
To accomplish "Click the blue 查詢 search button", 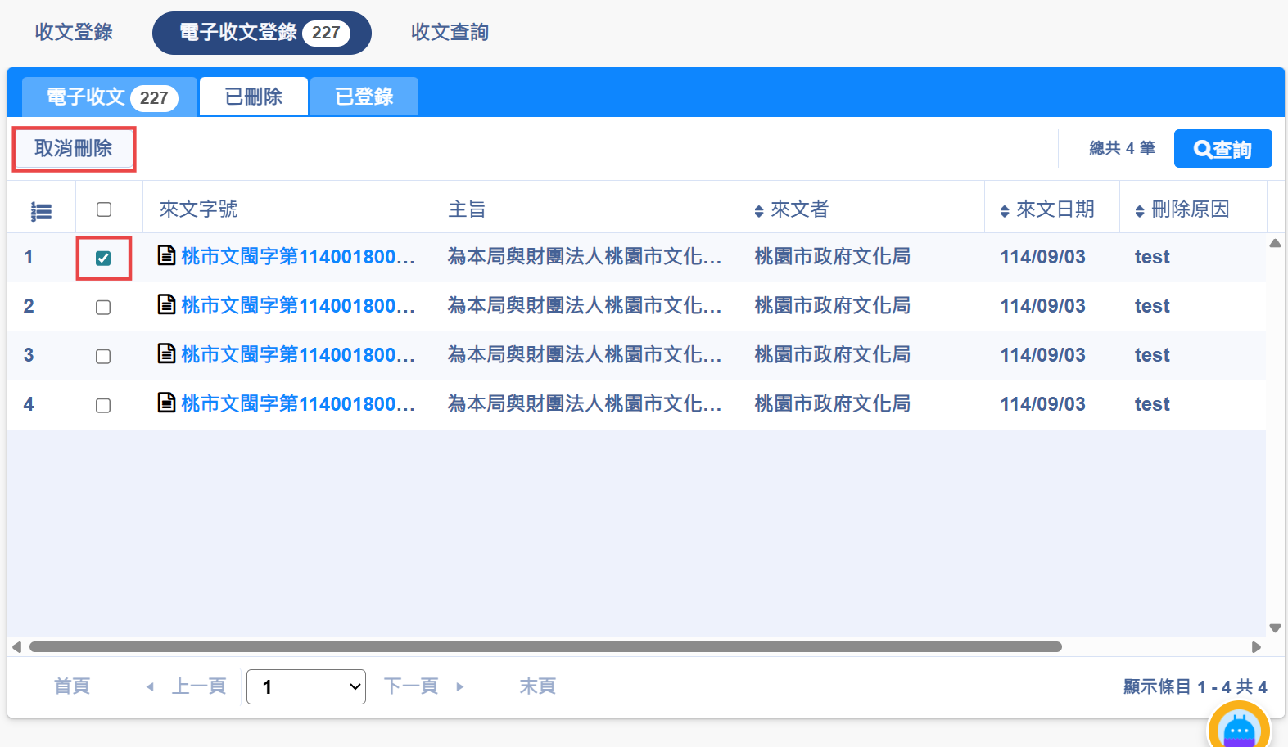I will pyautogui.click(x=1222, y=149).
